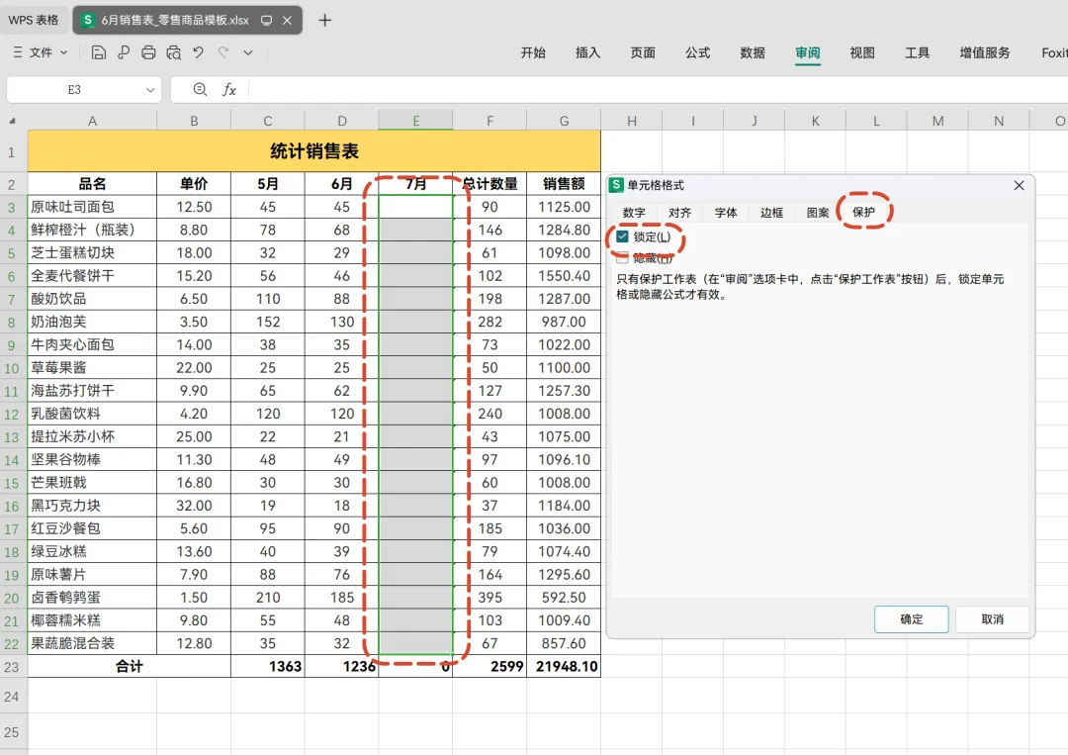Click the 总计数量 header cell
The height and width of the screenshot is (755, 1068).
pyautogui.click(x=489, y=183)
